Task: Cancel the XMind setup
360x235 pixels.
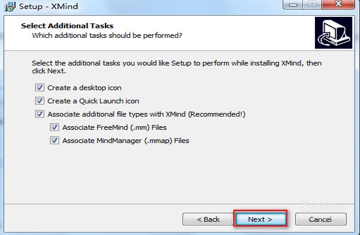Action: [321, 219]
